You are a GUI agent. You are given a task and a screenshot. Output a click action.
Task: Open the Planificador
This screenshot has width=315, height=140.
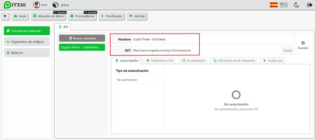[112, 16]
